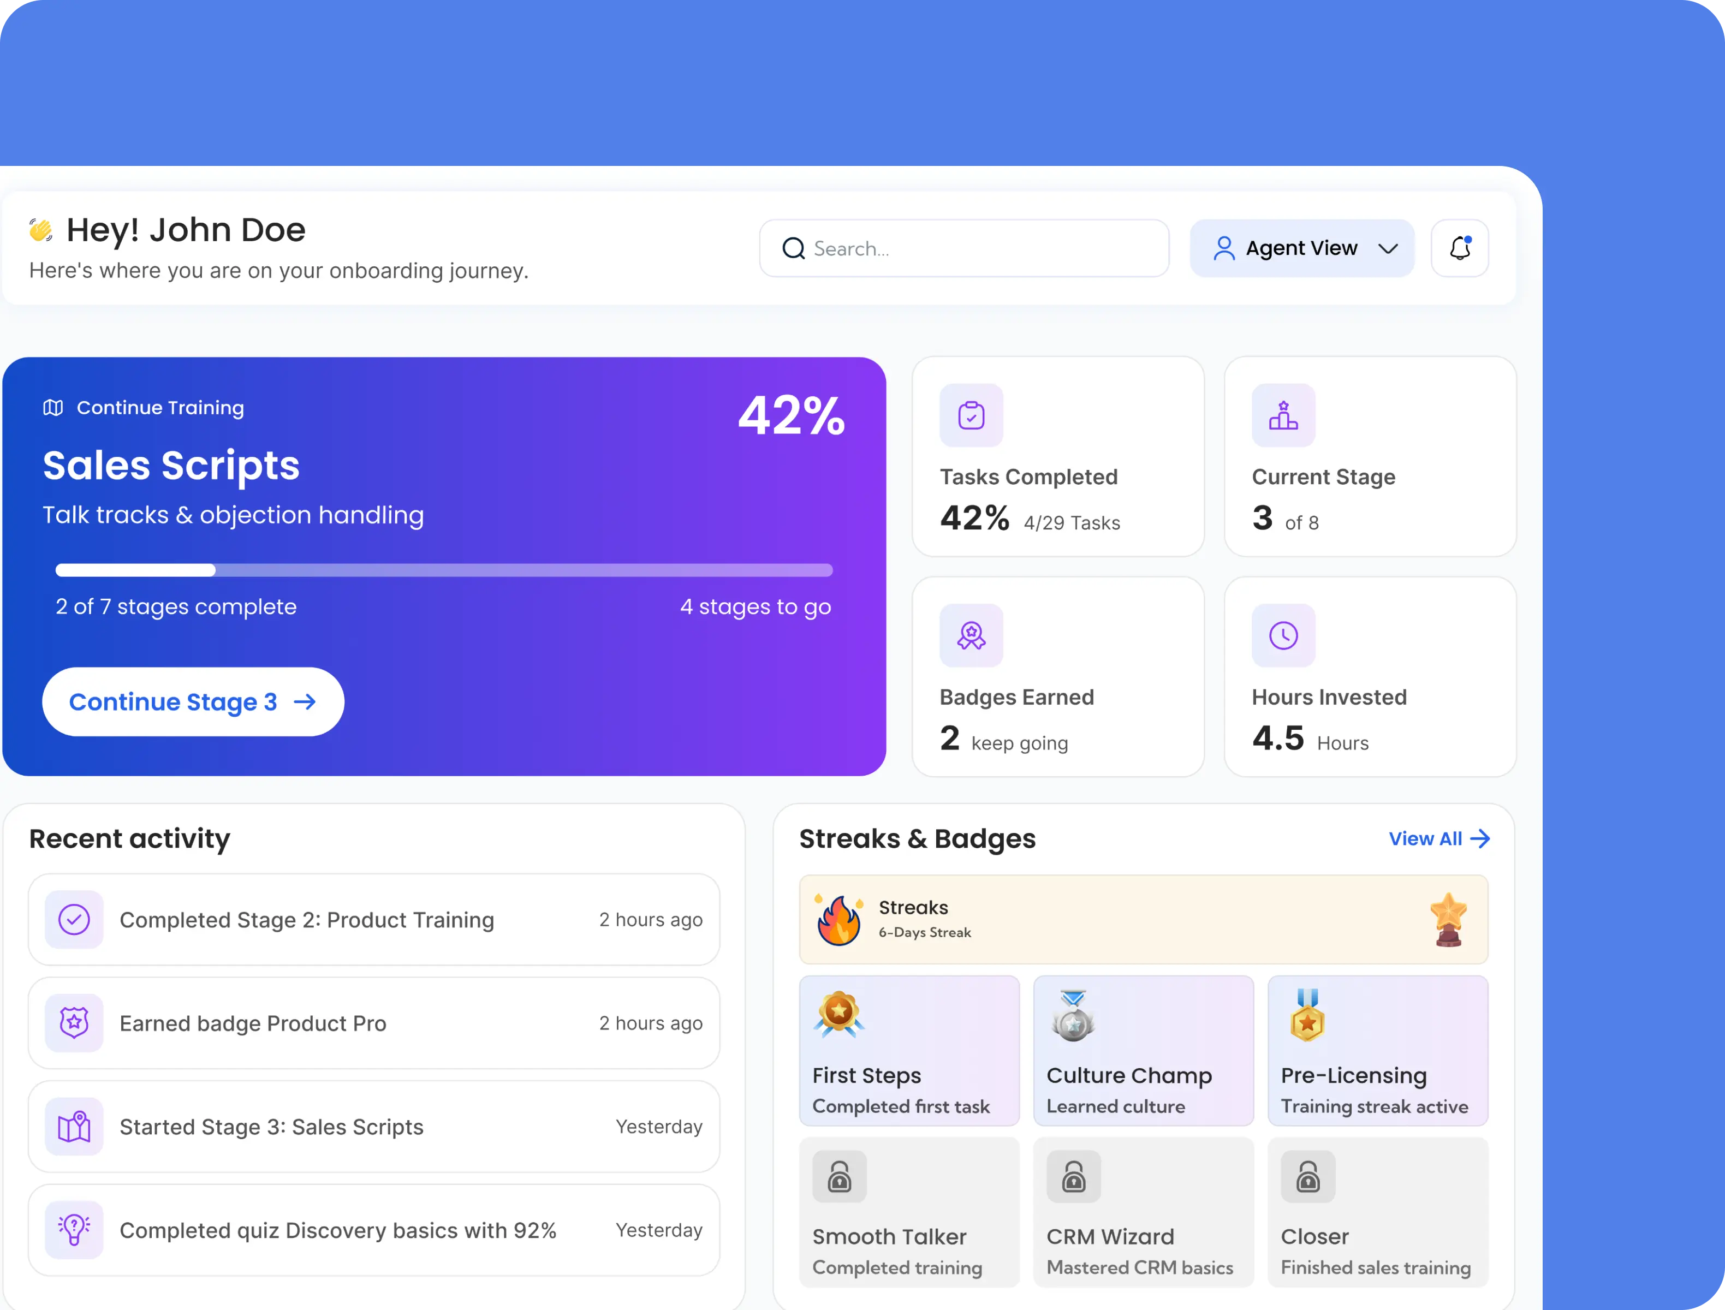Click lightbulb icon for Discovery basics quiz
This screenshot has width=1725, height=1310.
click(74, 1230)
